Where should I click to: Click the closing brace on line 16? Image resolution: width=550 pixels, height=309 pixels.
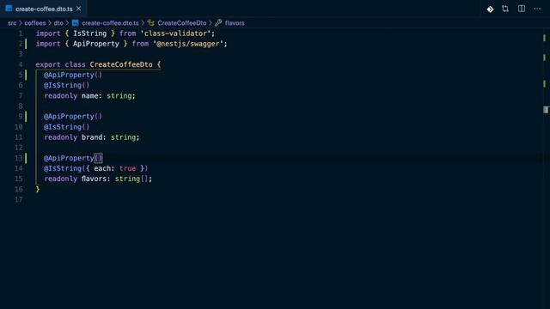coord(38,189)
